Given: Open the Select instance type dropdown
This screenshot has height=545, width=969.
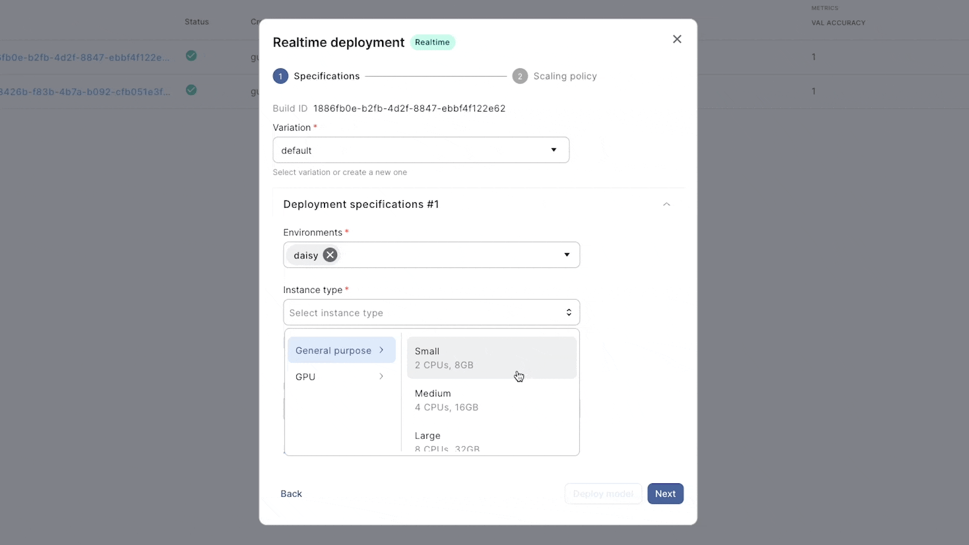Looking at the screenshot, I should tap(432, 312).
